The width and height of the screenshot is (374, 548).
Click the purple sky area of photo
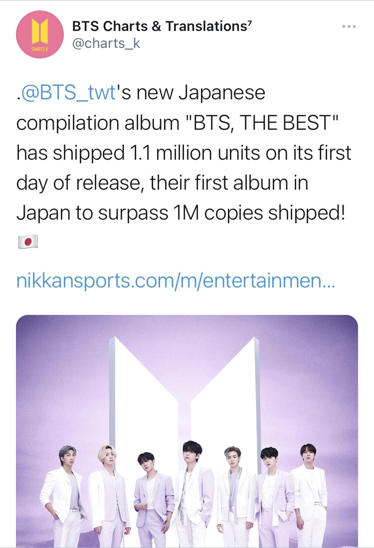tap(60, 359)
